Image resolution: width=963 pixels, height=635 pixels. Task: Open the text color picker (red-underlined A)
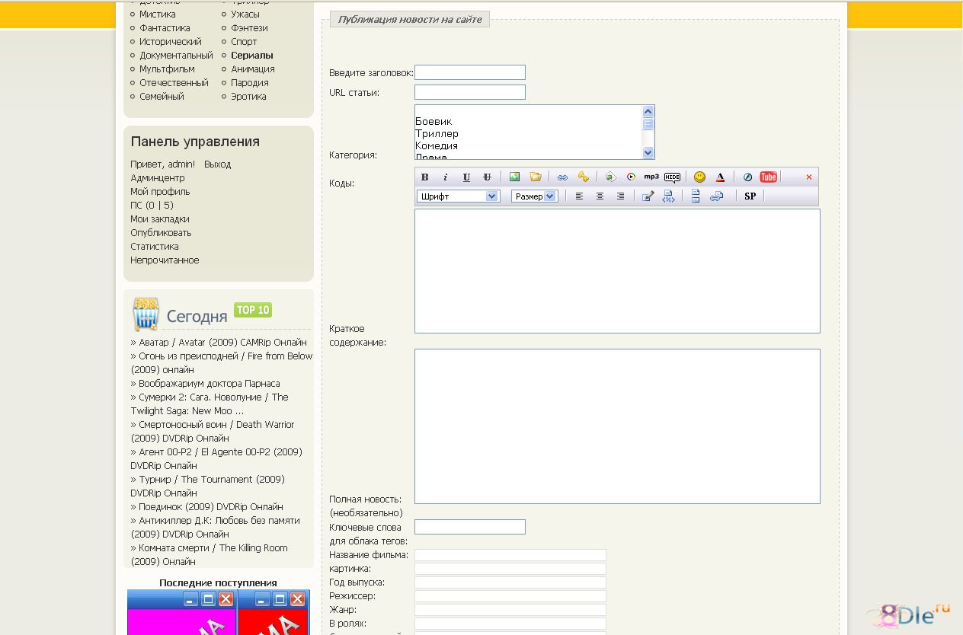point(720,177)
